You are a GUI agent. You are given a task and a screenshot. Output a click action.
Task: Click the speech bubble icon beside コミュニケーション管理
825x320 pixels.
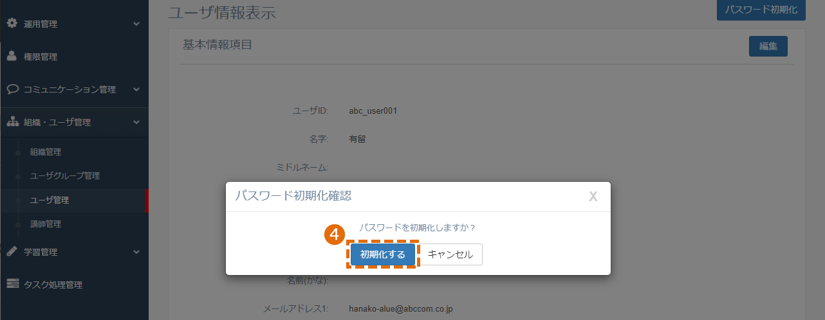coord(12,89)
